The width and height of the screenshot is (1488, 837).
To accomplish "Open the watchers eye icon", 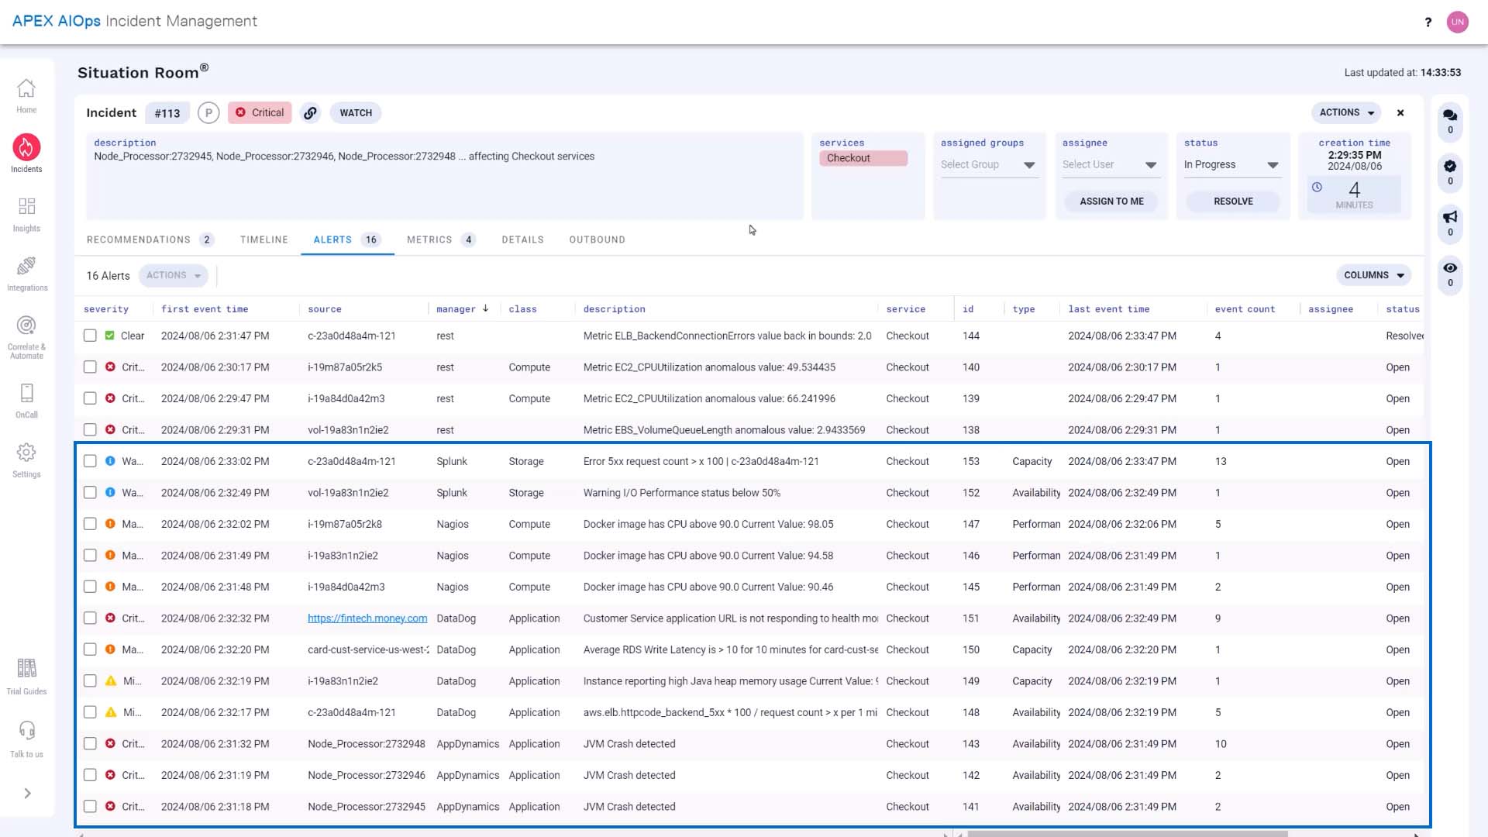I will click(1450, 268).
